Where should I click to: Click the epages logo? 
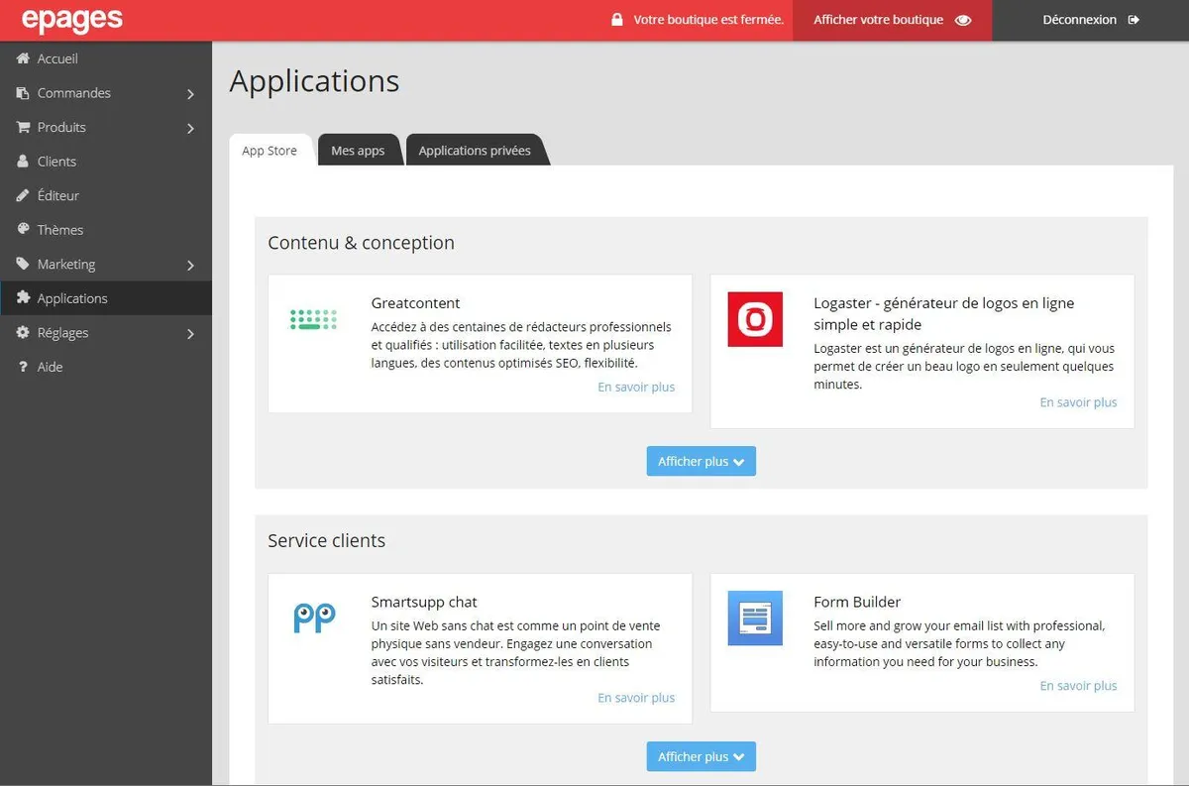71,19
